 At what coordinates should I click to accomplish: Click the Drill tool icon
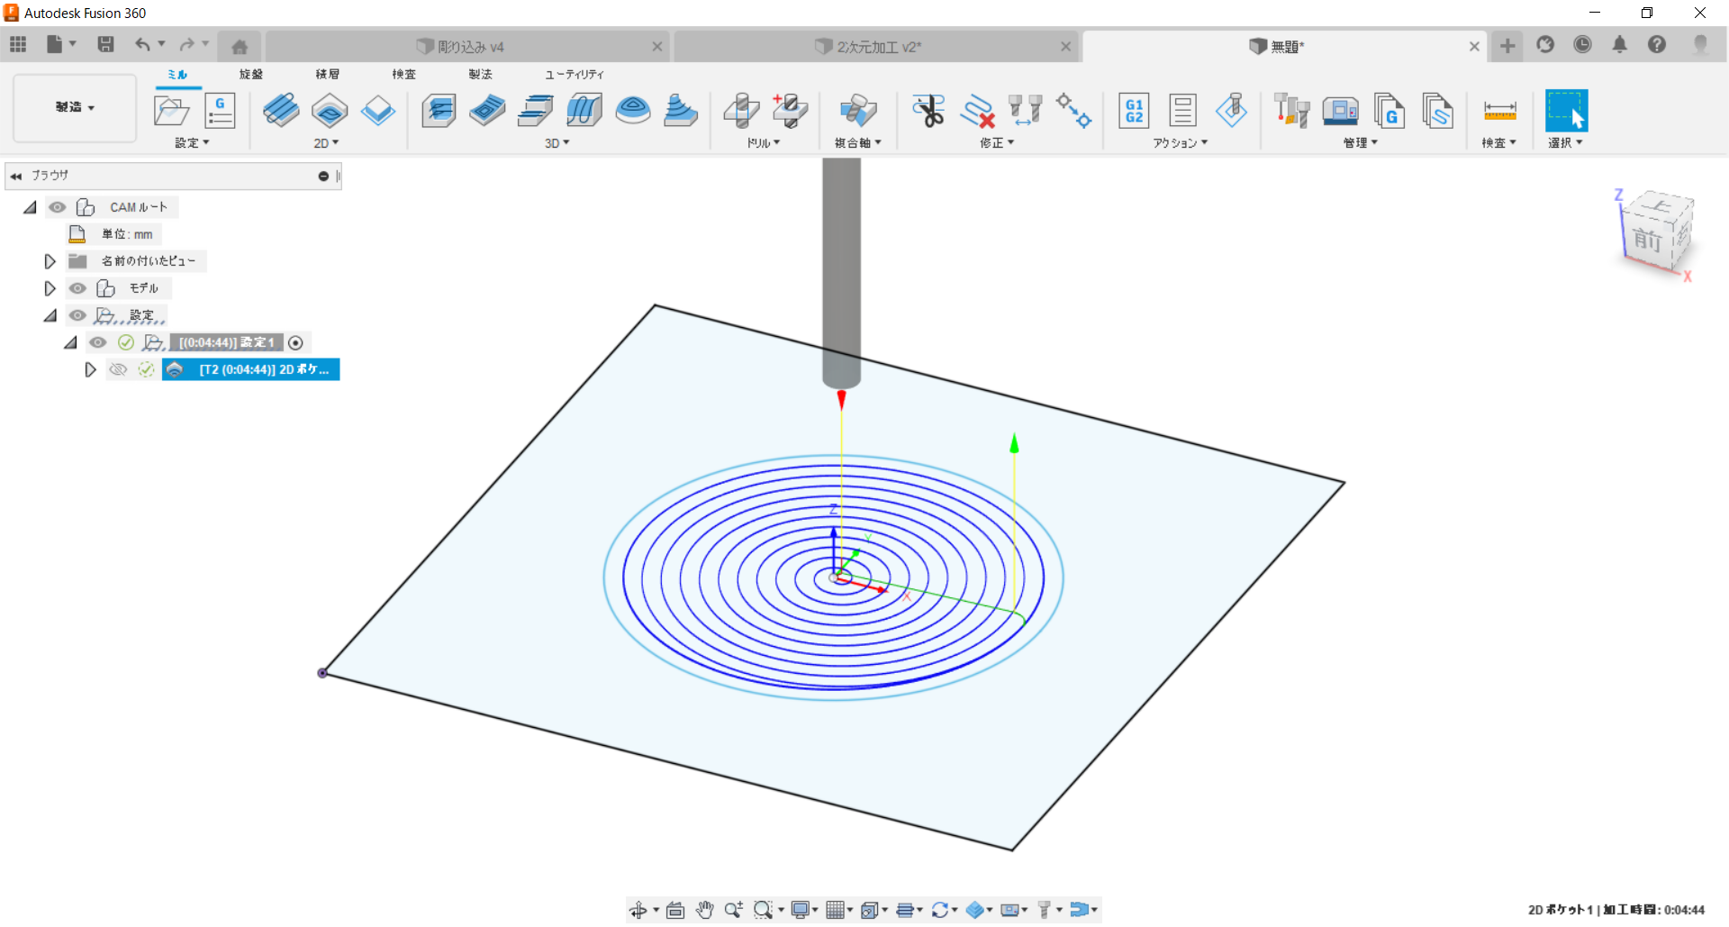coord(741,111)
